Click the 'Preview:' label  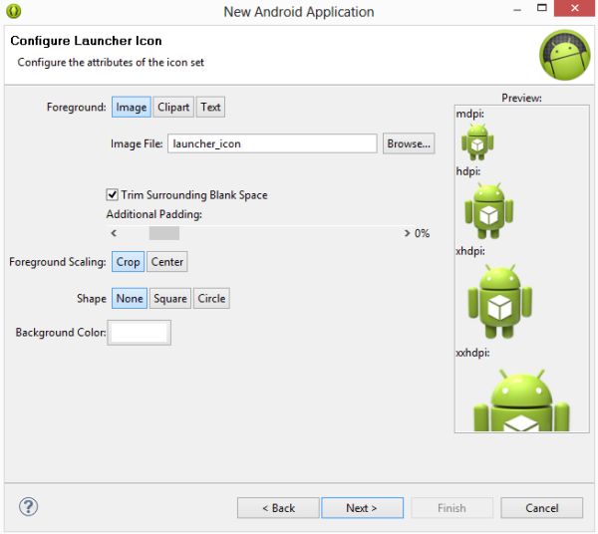click(521, 98)
